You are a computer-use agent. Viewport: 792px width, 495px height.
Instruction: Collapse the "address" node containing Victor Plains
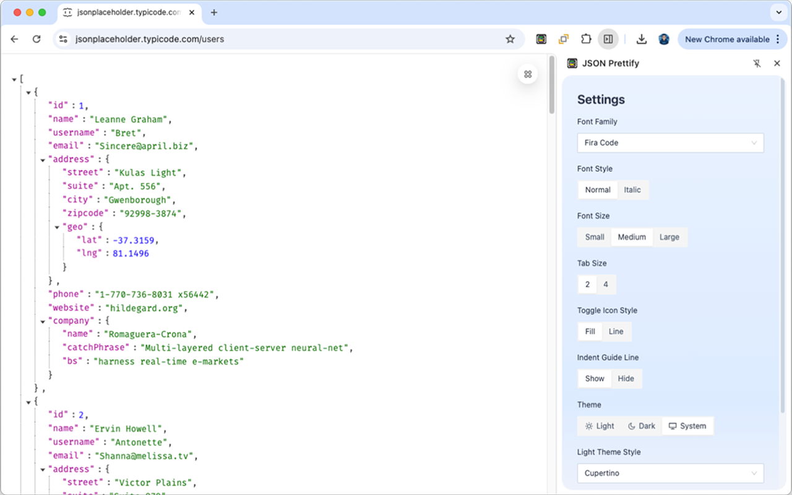[43, 470]
